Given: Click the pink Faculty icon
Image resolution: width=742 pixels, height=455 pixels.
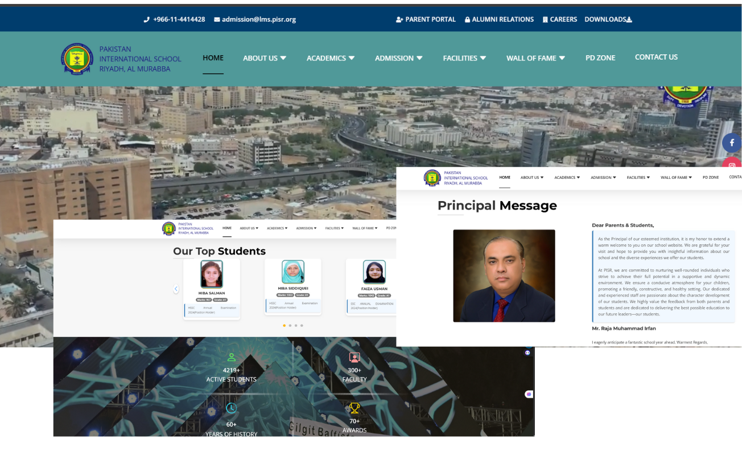Looking at the screenshot, I should click(x=354, y=358).
